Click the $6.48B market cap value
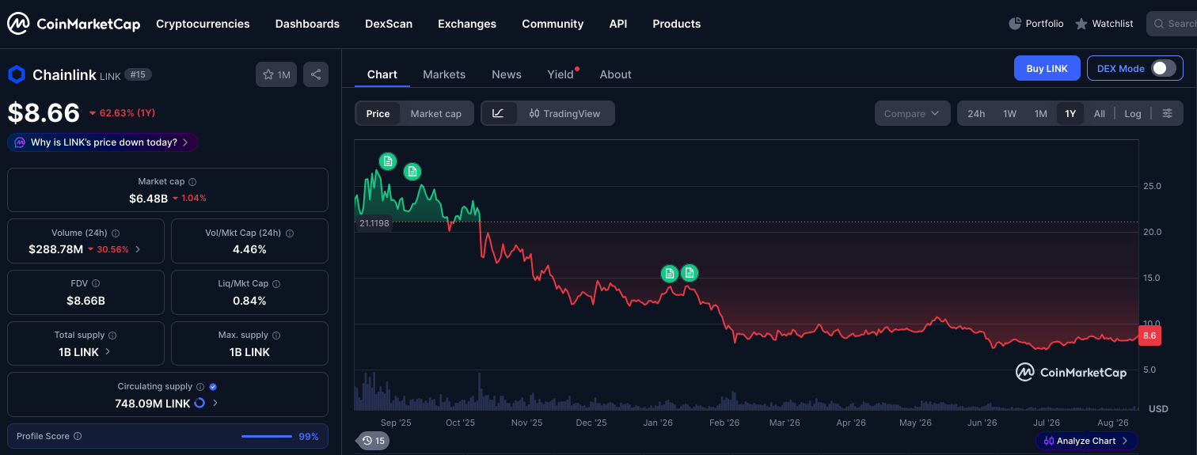 (x=148, y=198)
